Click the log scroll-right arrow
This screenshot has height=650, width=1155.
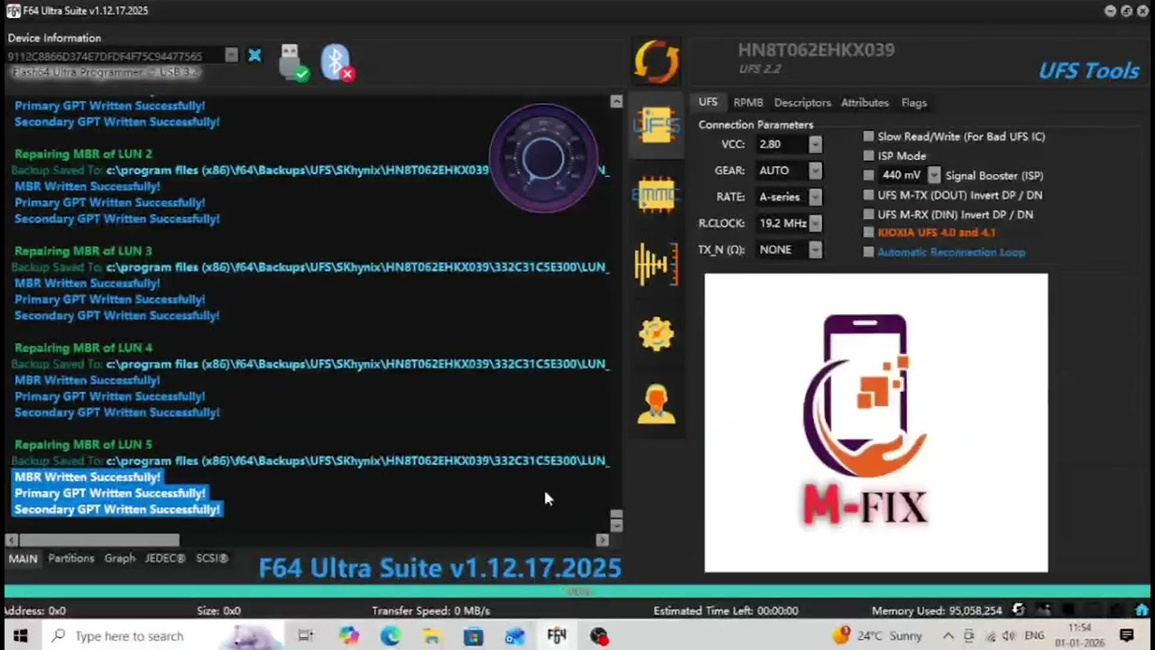603,540
